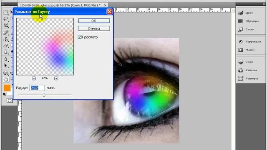Viewport: 267px width, 150px height.
Task: Open the Образцы (Swatches) panel
Action: coord(248,21)
